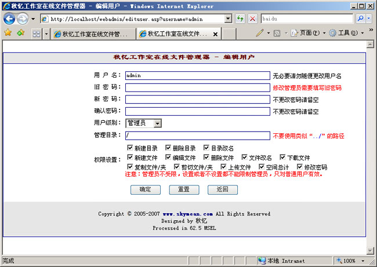The width and height of the screenshot is (377, 267).
Task: Uncheck the 新建目录 permission
Action: (x=130, y=148)
